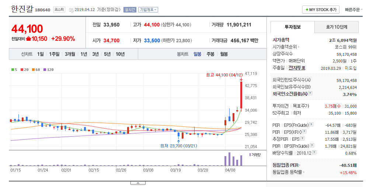Select the 3년 line chart period
366x187 pixels.
(95, 54)
